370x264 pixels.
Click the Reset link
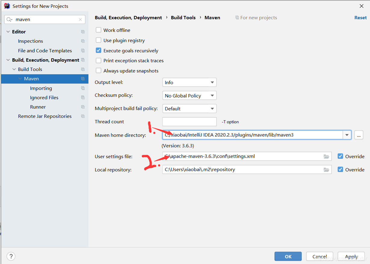click(360, 18)
